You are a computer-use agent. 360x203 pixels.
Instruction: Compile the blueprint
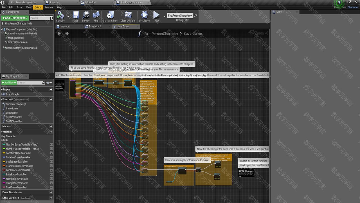pyautogui.click(x=60, y=16)
